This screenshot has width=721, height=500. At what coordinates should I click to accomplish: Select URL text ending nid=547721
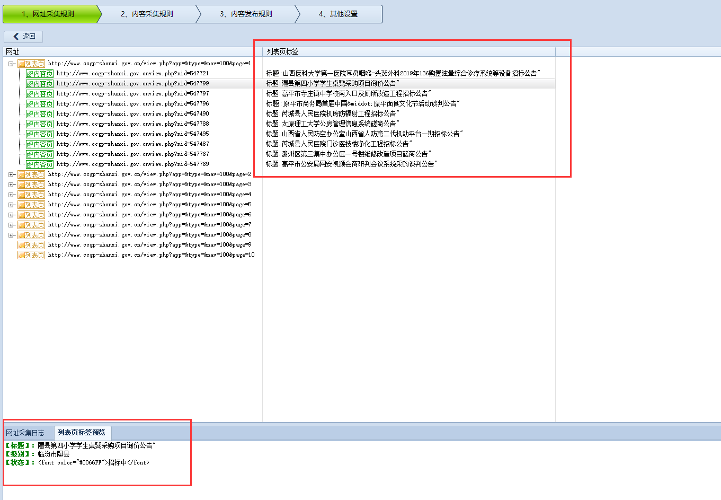[x=132, y=74]
